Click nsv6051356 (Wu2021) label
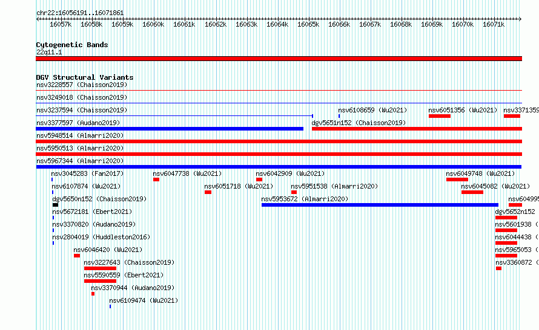 (463, 110)
